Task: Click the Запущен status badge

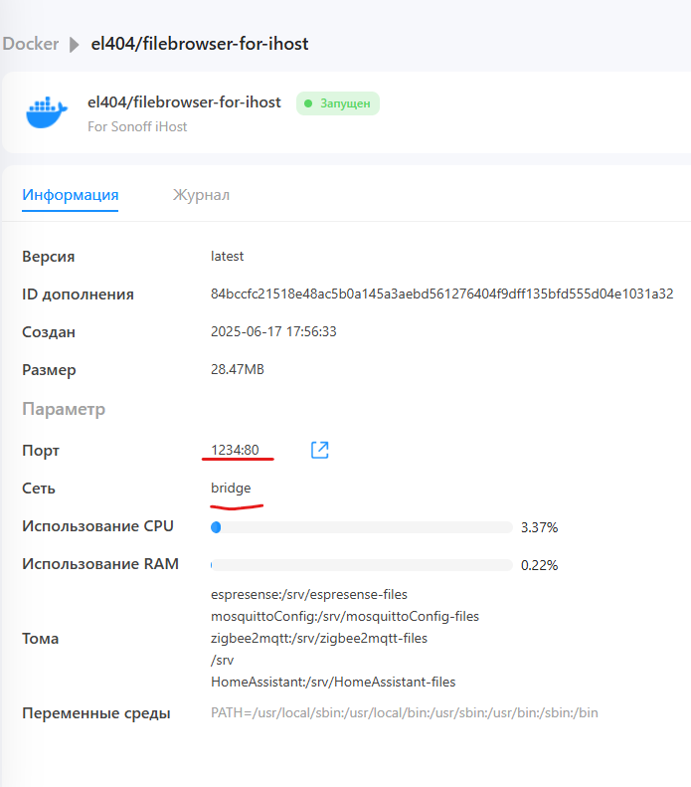Action: click(338, 103)
